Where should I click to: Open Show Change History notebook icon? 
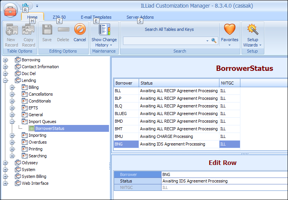pos(104,29)
